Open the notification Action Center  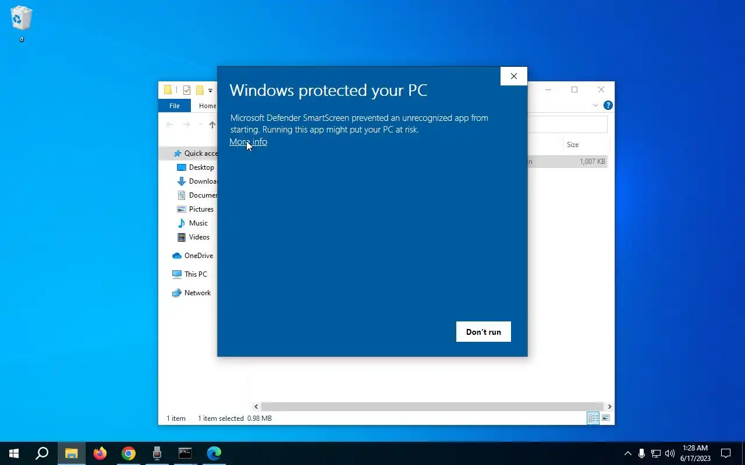click(x=726, y=453)
